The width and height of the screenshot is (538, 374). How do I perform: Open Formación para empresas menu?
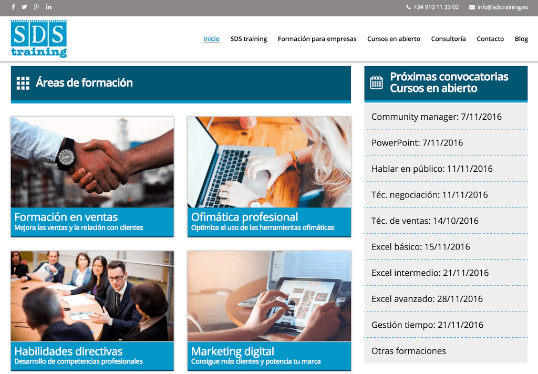pyautogui.click(x=317, y=39)
